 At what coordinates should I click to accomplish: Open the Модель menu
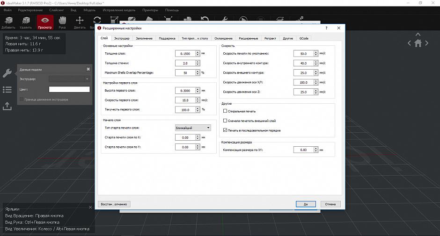tap(89, 10)
